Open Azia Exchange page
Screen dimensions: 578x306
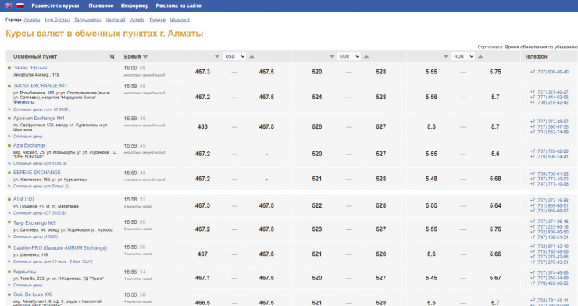(30, 145)
